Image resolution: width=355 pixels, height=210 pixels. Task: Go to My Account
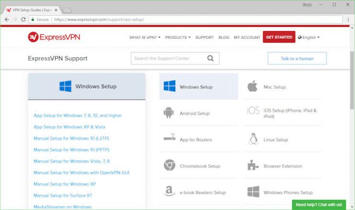click(x=247, y=37)
